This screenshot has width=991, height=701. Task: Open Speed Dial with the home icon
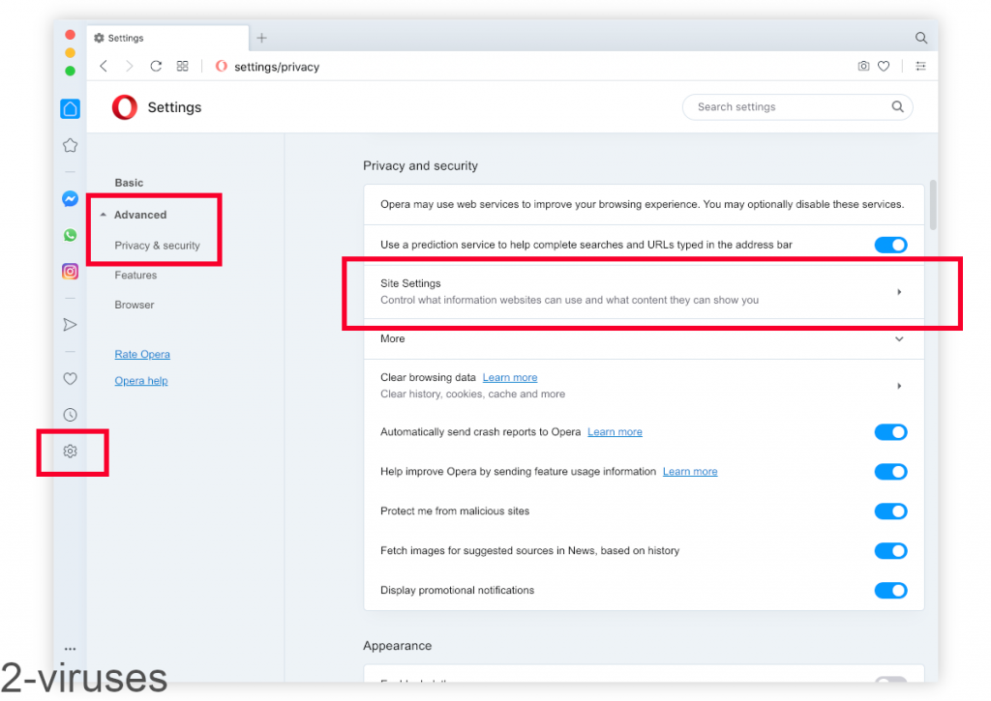coord(70,108)
